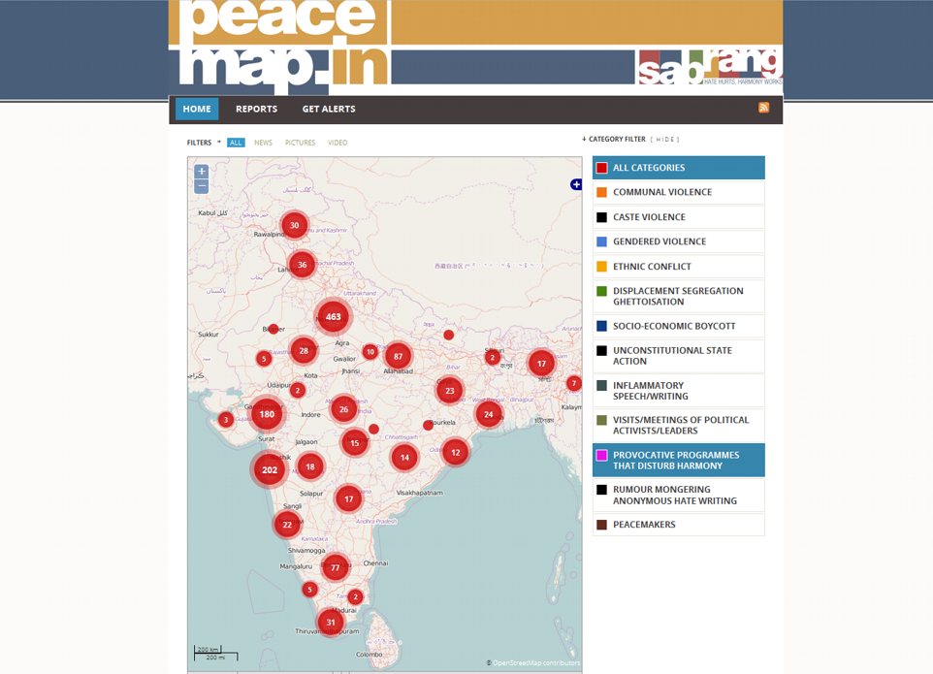Open the 12 incident cluster marker
The width and height of the screenshot is (933, 674).
tap(456, 453)
